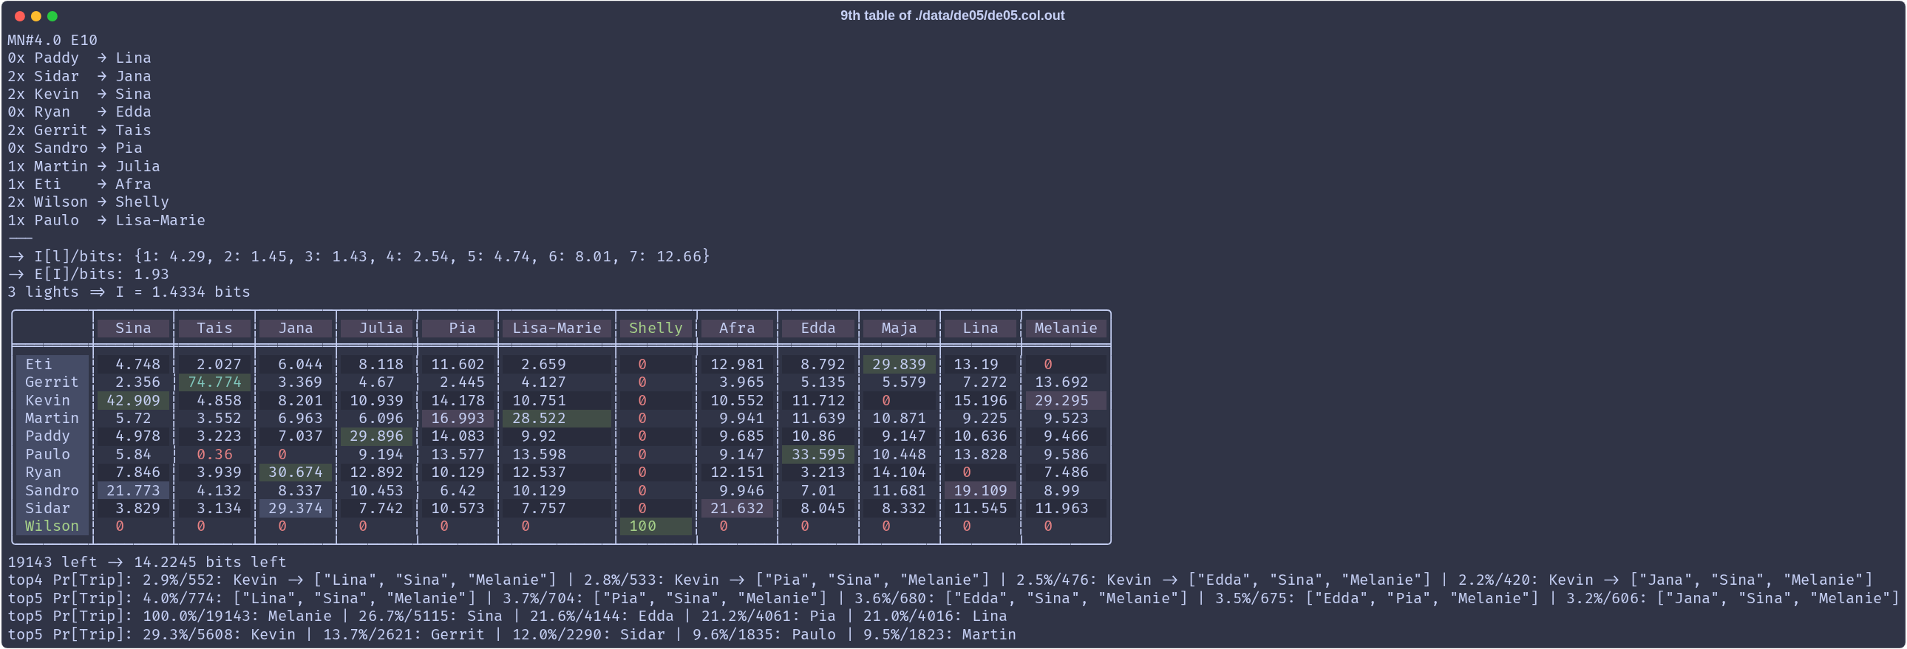
Task: Click the green zoom window button
Action: [52, 16]
